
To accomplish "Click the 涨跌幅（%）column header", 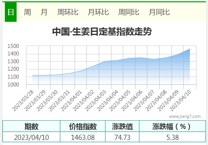I will pos(173,126).
